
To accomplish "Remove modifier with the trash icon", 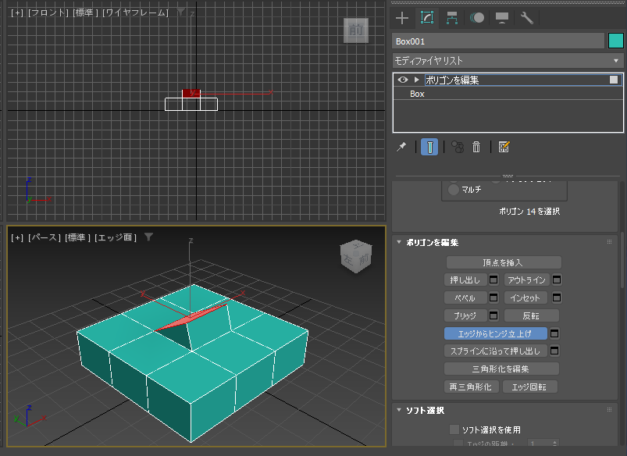I will [x=476, y=147].
